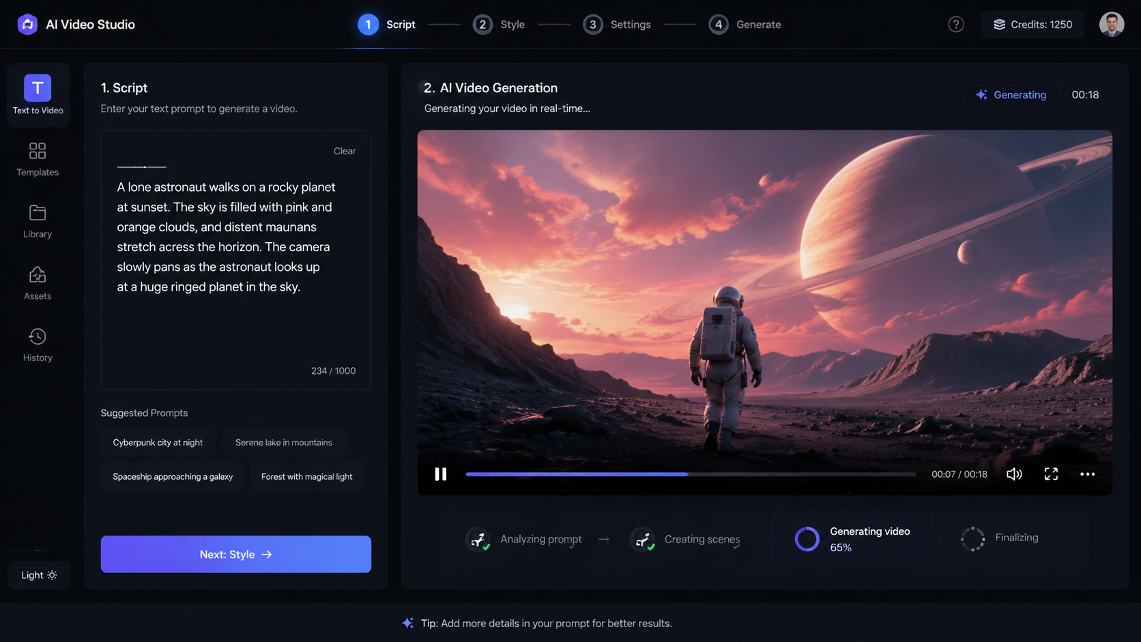Pause the video preview
The height and width of the screenshot is (642, 1141).
(x=441, y=474)
